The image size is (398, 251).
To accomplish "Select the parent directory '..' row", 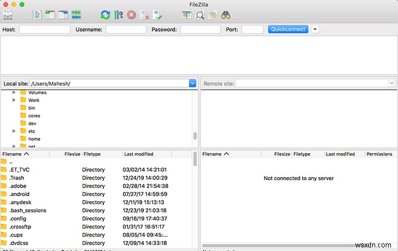I will (97, 162).
